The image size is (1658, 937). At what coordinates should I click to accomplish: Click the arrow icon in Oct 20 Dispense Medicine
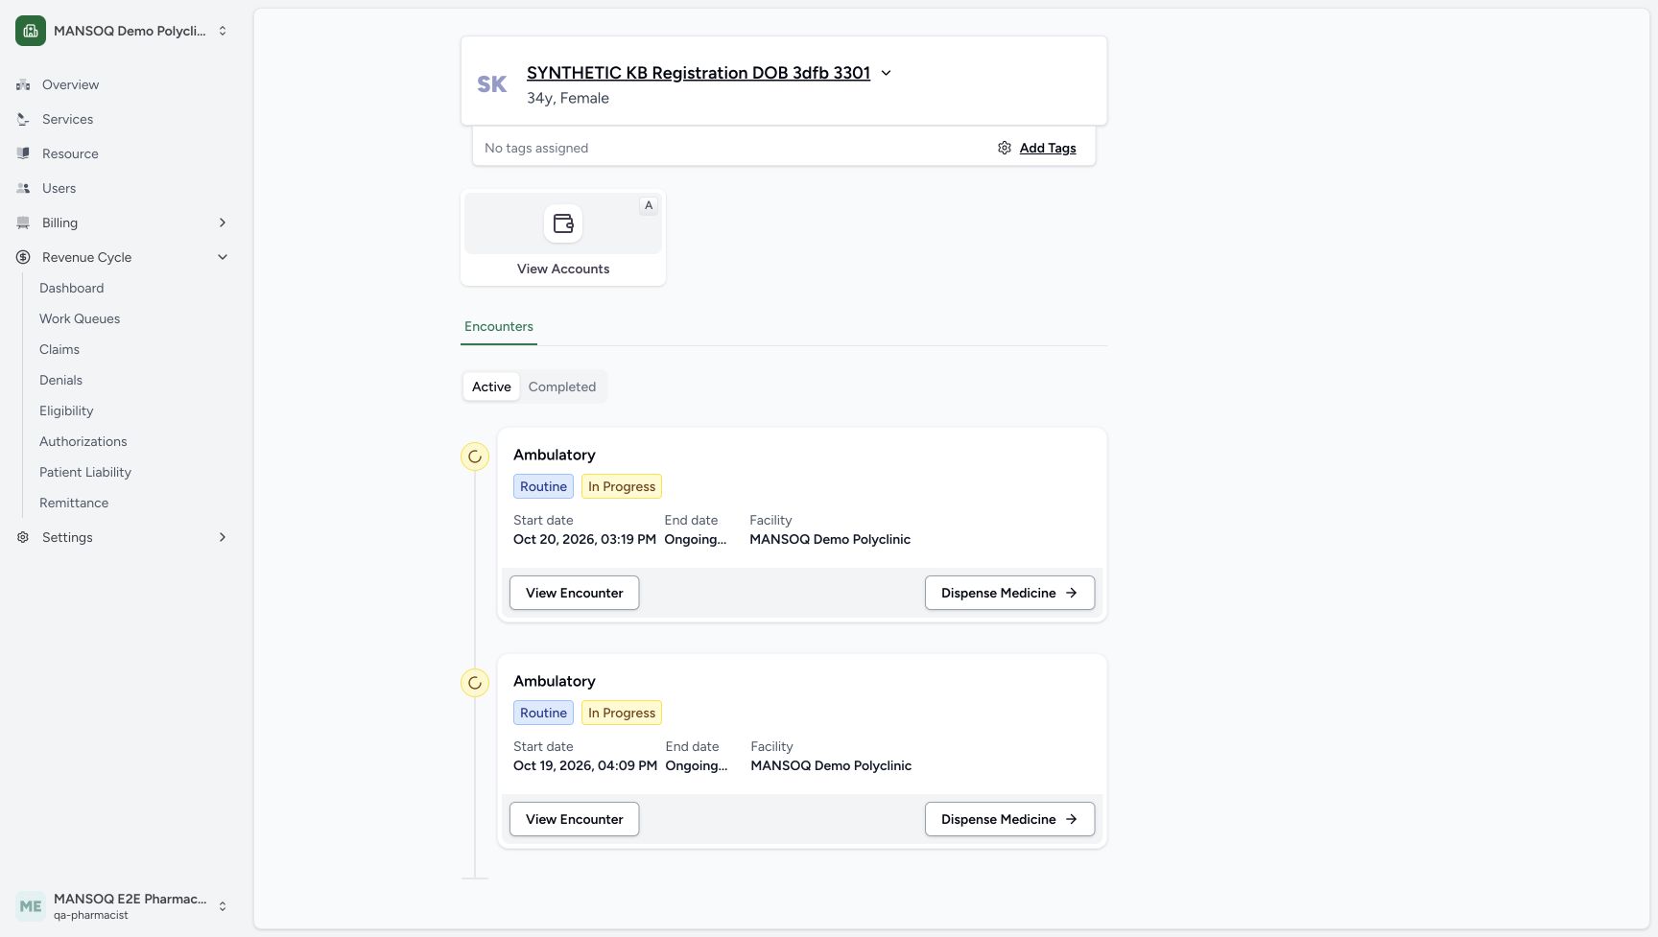pos(1072,593)
